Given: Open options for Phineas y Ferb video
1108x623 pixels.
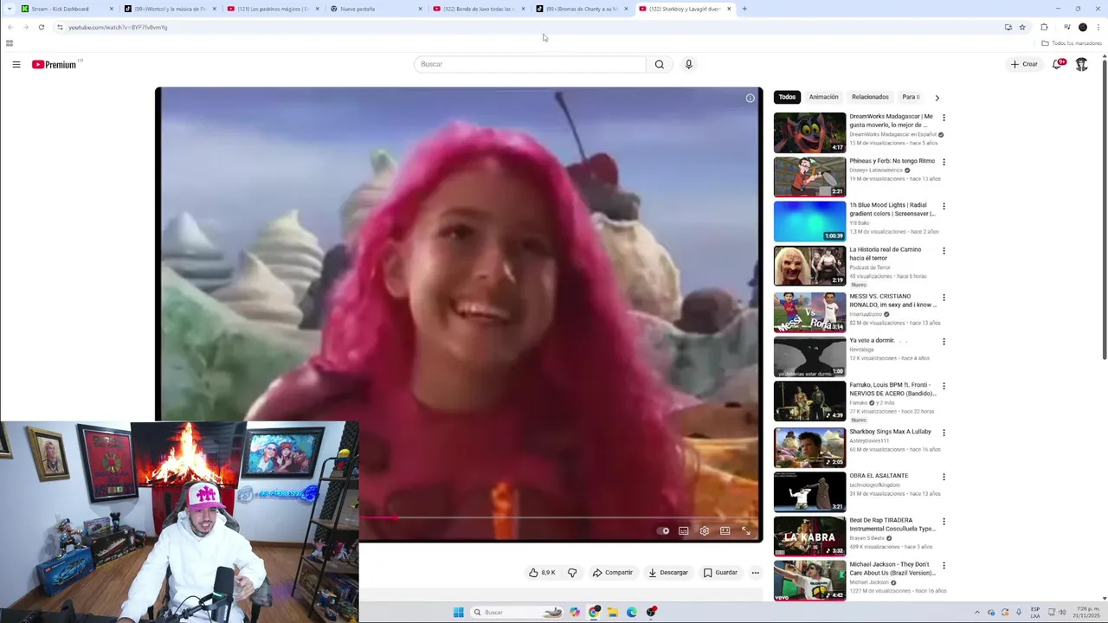Looking at the screenshot, I should [944, 162].
